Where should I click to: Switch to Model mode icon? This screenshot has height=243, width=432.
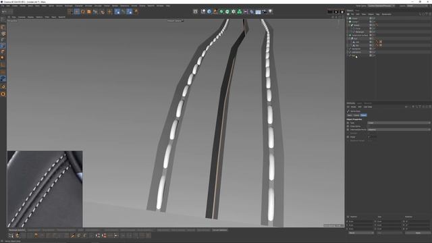3,27
